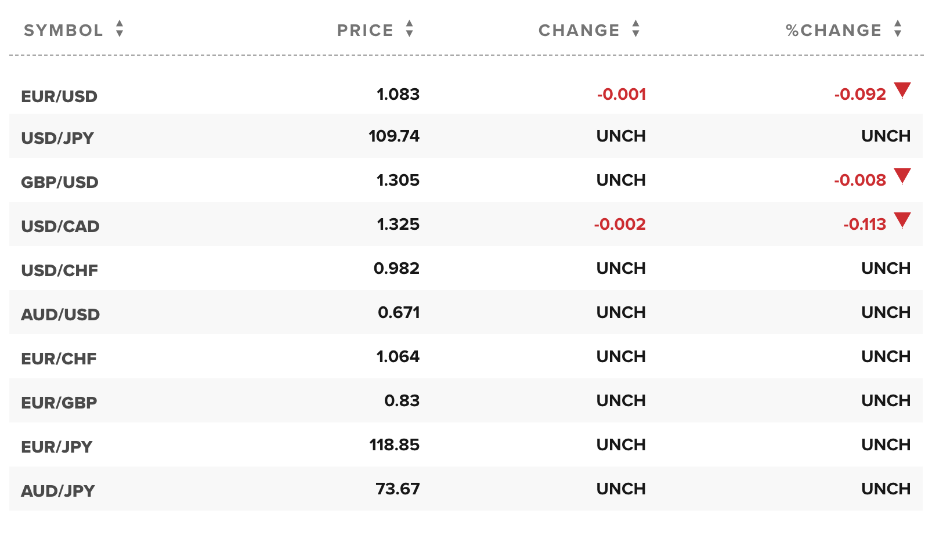Click the %CHANGE column header label

coord(833,30)
